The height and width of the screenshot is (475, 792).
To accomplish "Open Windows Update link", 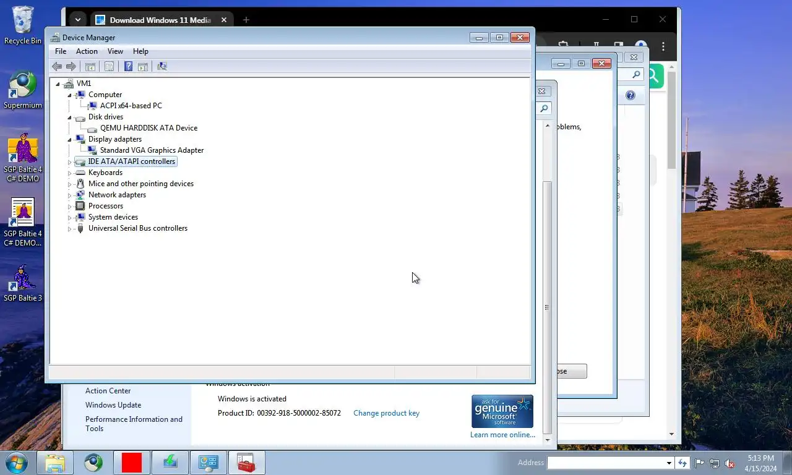I will [113, 405].
